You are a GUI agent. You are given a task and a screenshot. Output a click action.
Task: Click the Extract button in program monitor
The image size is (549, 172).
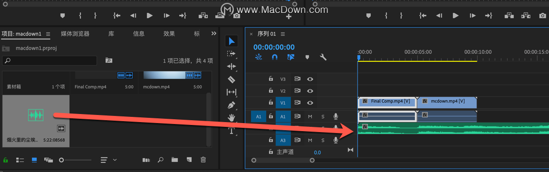[525, 15]
